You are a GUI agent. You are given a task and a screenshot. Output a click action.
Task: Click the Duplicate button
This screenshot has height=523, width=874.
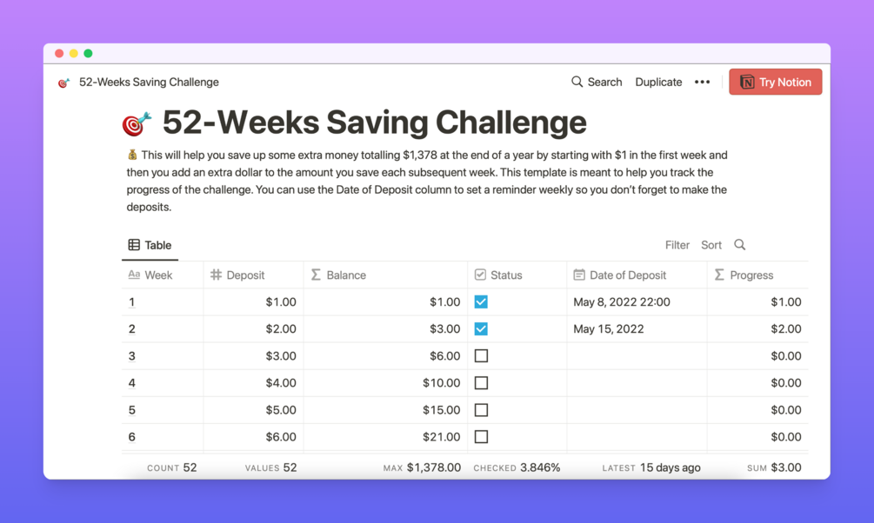[x=658, y=83]
